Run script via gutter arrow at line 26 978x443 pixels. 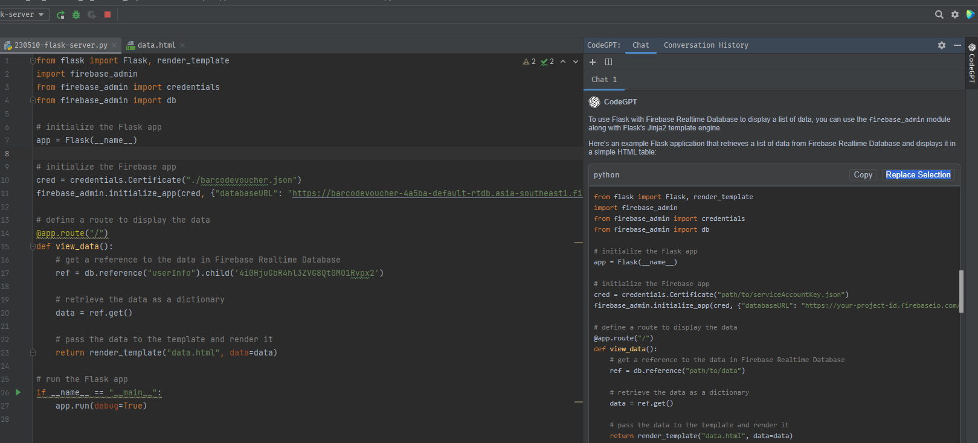18,392
